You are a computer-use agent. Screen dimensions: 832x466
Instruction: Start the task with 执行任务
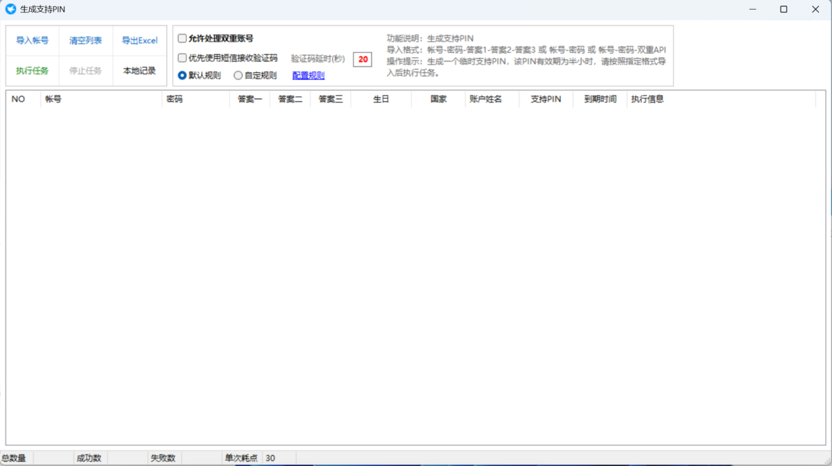click(33, 71)
